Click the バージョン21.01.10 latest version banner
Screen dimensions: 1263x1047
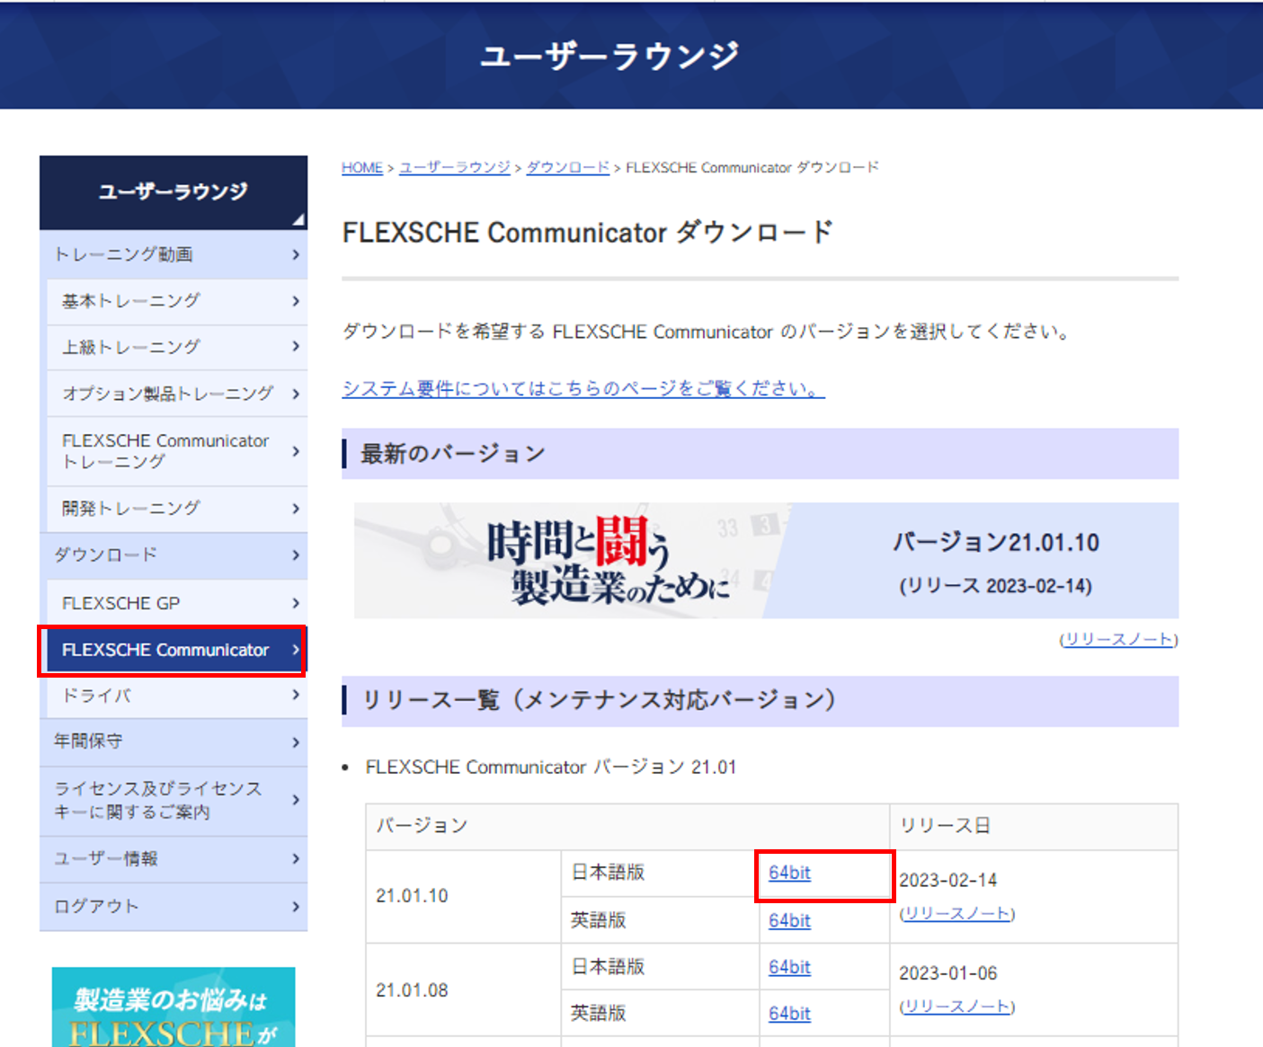pos(765,561)
